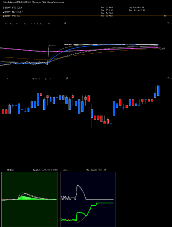This screenshot has height=227, width=172.
Task: Click the ADX label above the indicator panel
Action: 65,170
